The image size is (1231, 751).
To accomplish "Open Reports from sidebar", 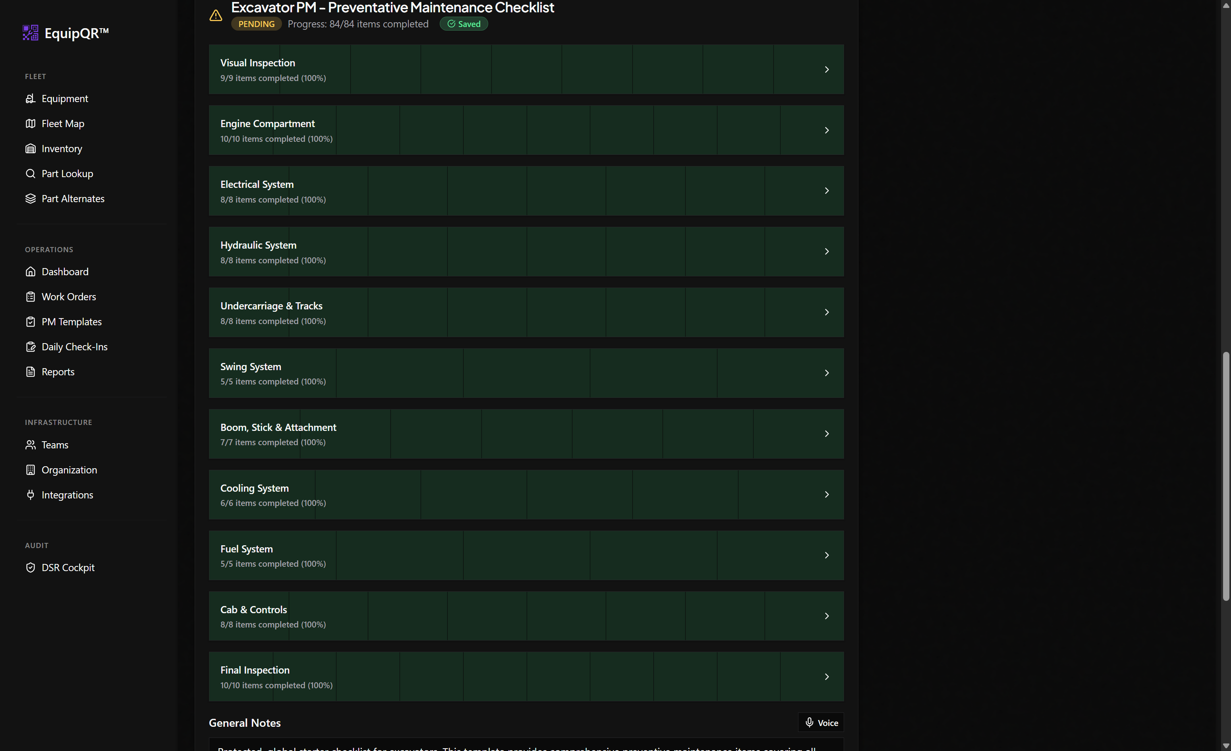I will coord(58,371).
